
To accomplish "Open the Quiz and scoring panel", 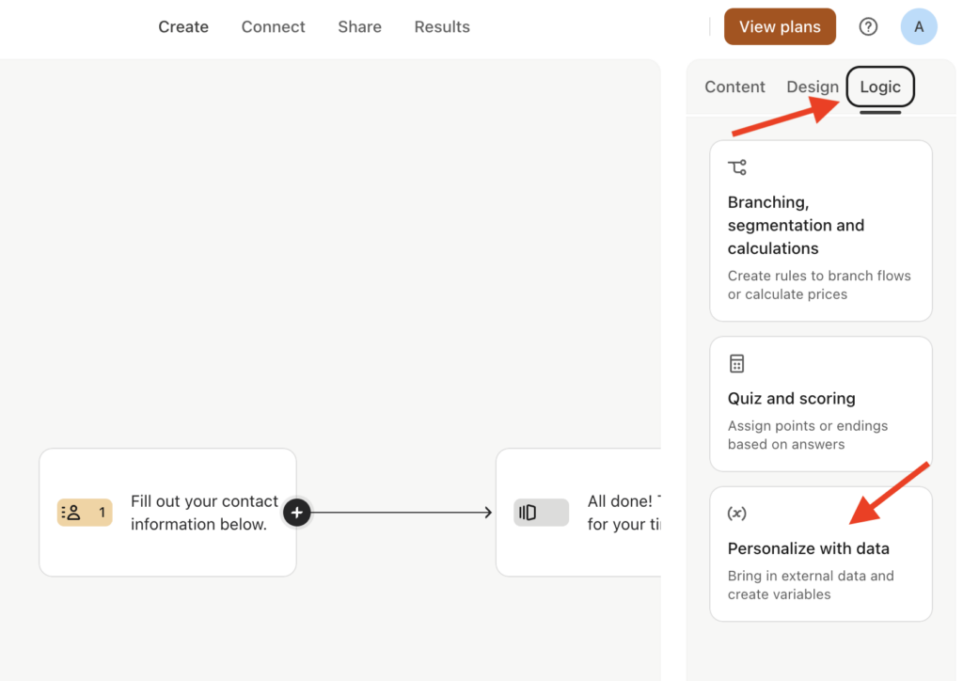I will pyautogui.click(x=819, y=403).
